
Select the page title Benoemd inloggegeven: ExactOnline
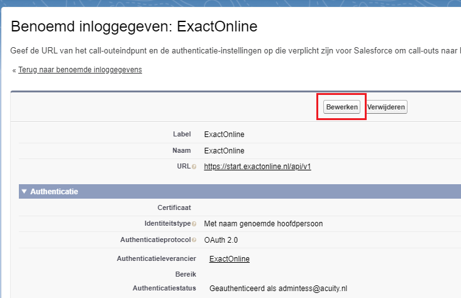click(x=134, y=26)
